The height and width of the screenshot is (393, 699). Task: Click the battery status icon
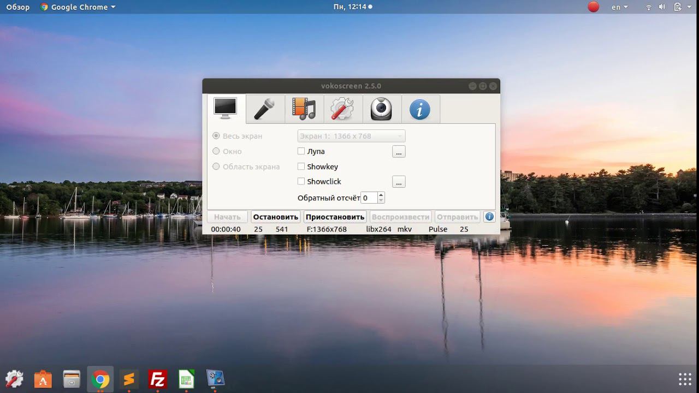pyautogui.click(x=678, y=7)
